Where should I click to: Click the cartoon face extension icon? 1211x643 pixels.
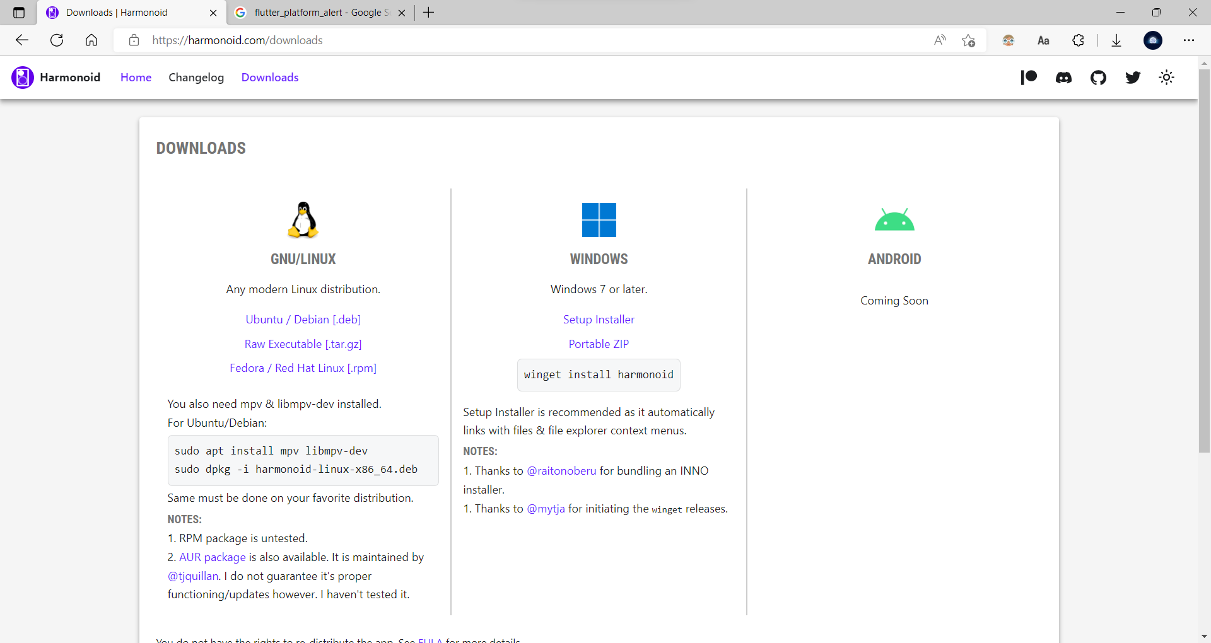[x=1009, y=40]
